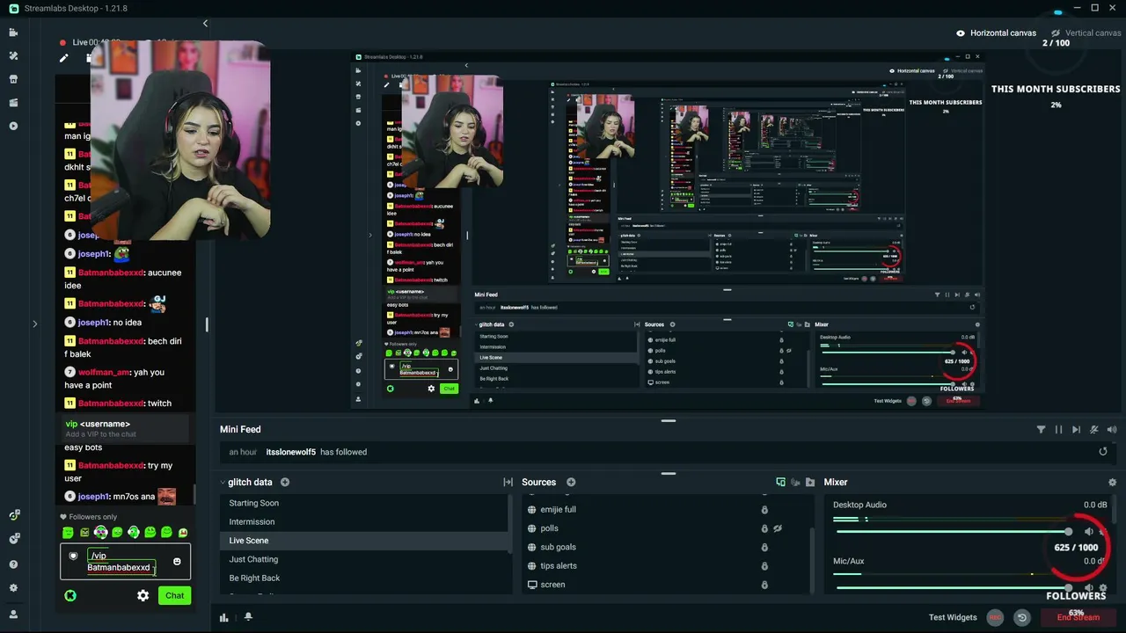Adjust Desktop Audio volume slider
The height and width of the screenshot is (633, 1126).
[953, 532]
